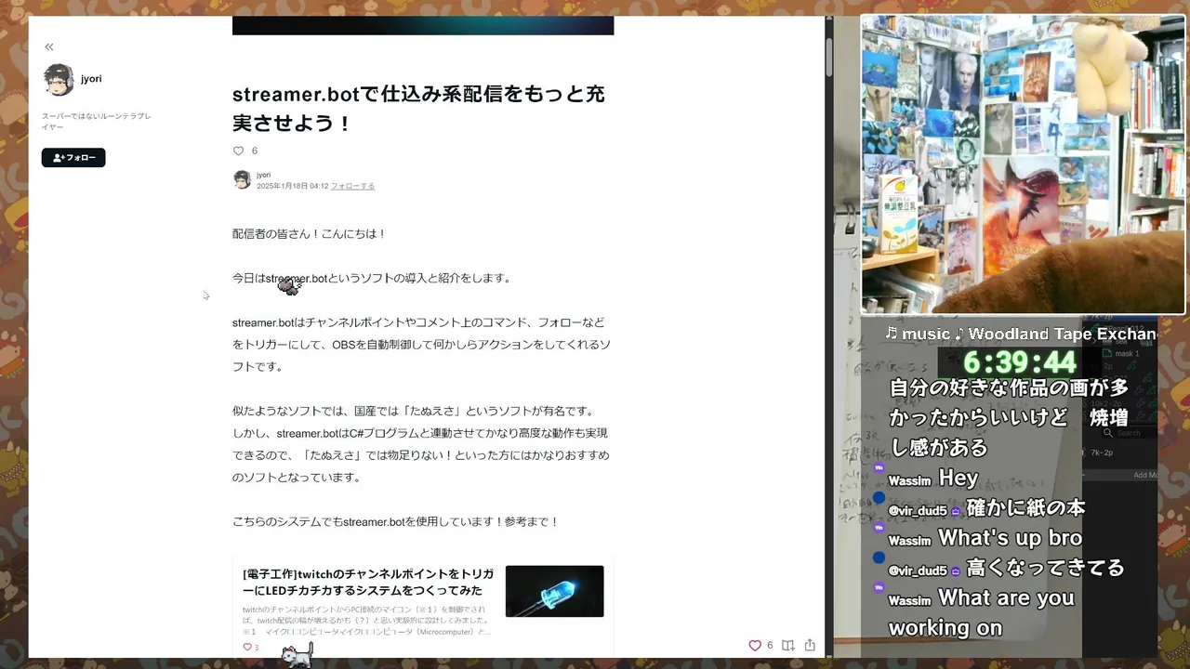Click the black フォロー follow button

point(73,158)
